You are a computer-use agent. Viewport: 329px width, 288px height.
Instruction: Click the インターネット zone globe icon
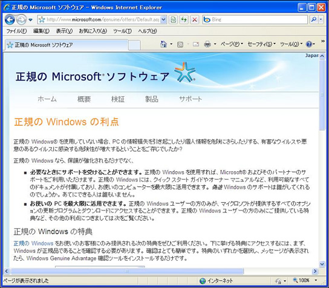click(x=203, y=281)
